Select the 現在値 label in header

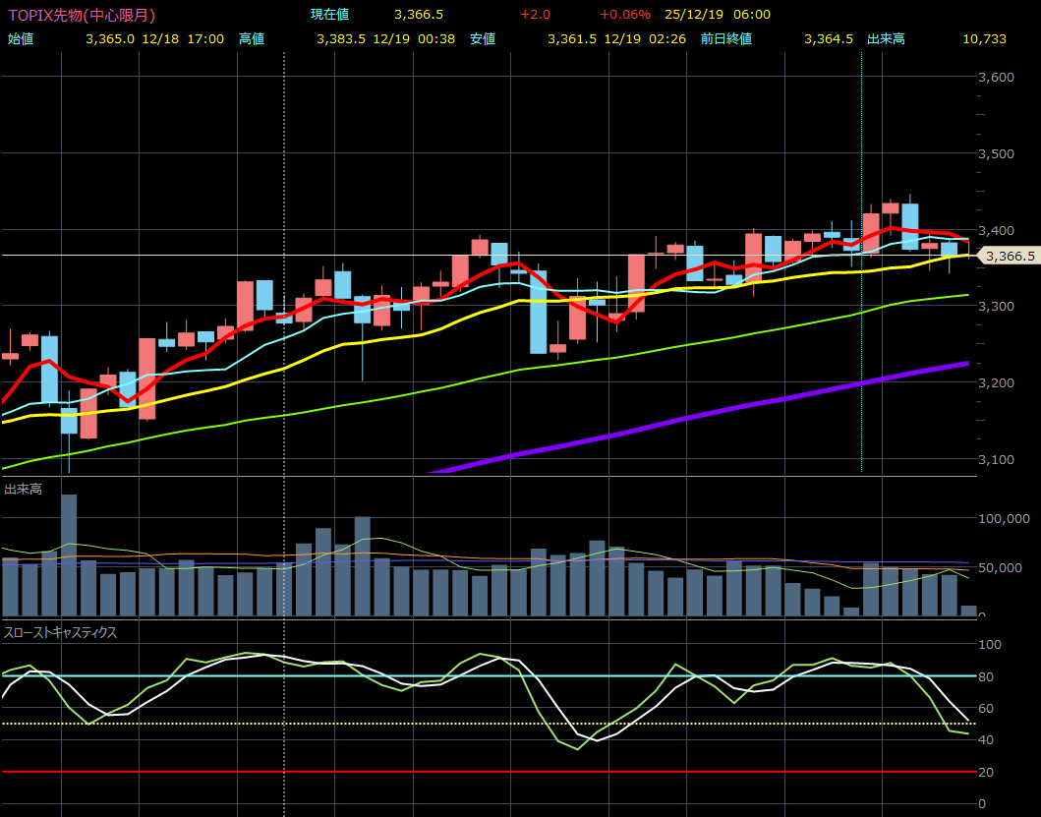(329, 15)
